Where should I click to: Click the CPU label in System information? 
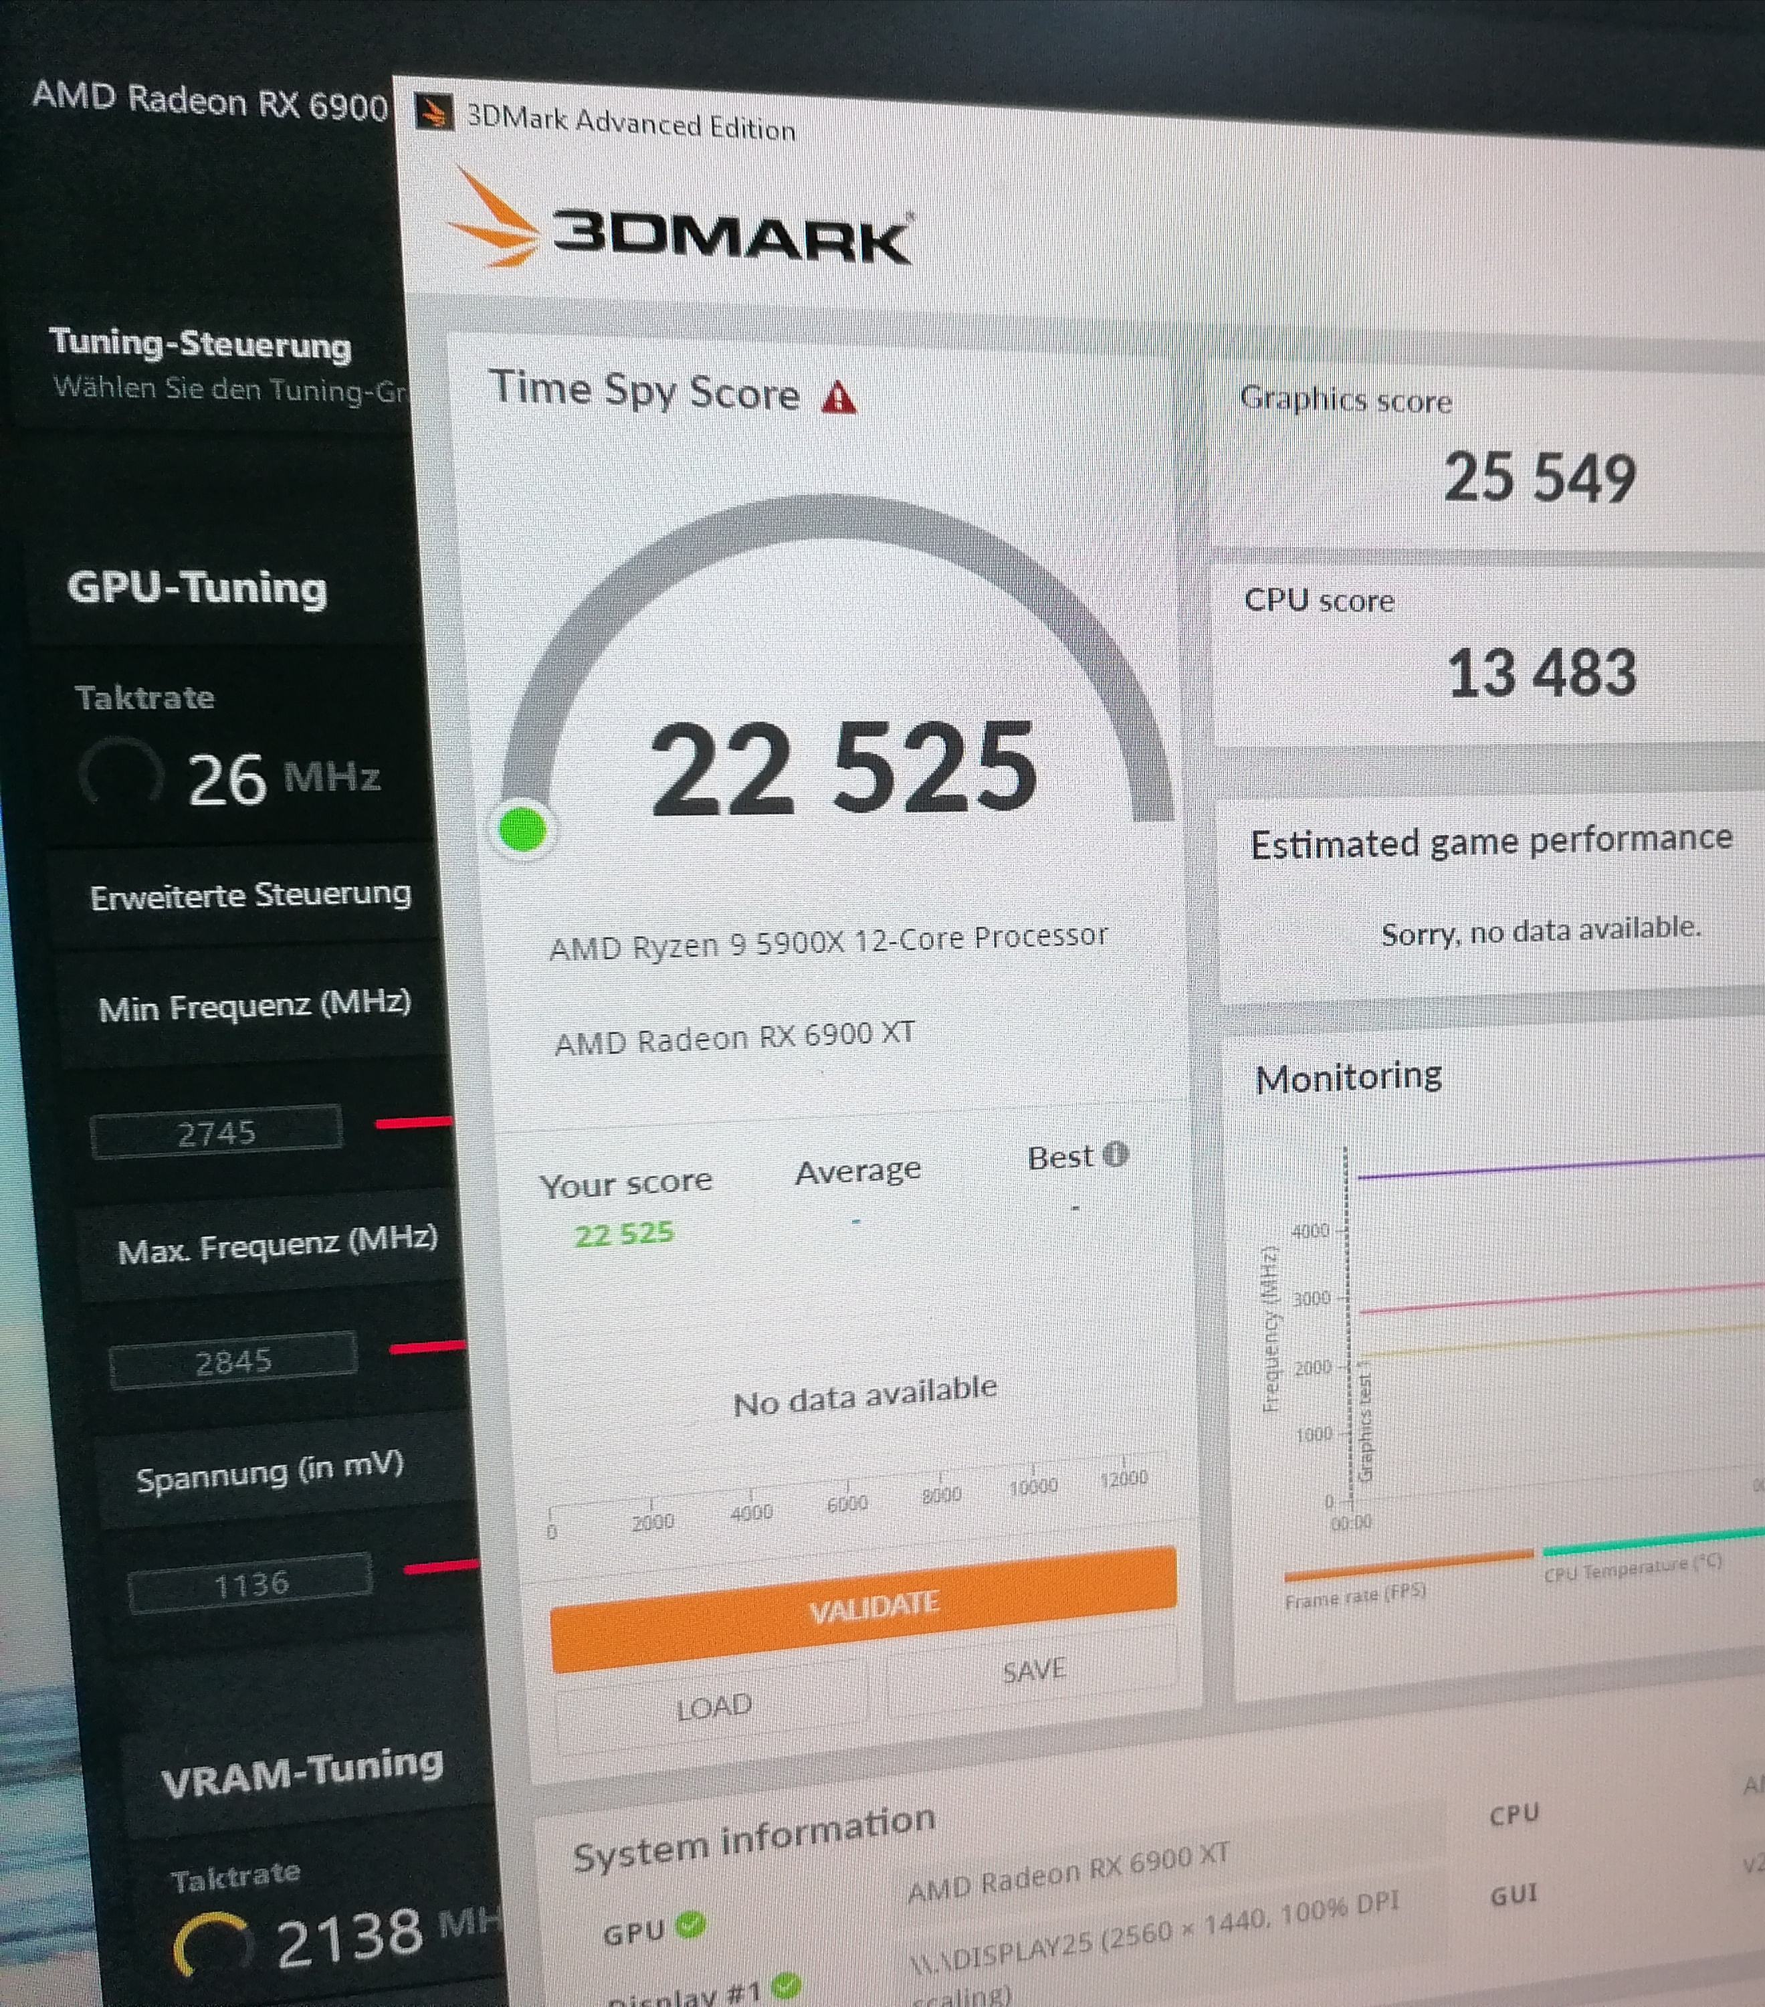1514,1814
